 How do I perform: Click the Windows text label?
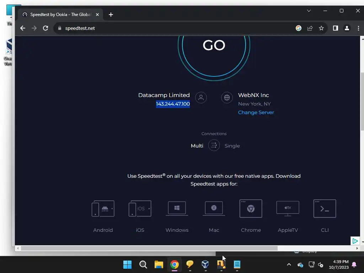[x=177, y=230]
